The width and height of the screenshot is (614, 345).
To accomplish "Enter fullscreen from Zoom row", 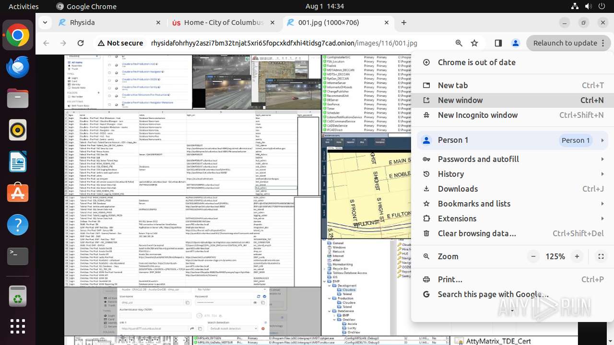I will click(601, 256).
